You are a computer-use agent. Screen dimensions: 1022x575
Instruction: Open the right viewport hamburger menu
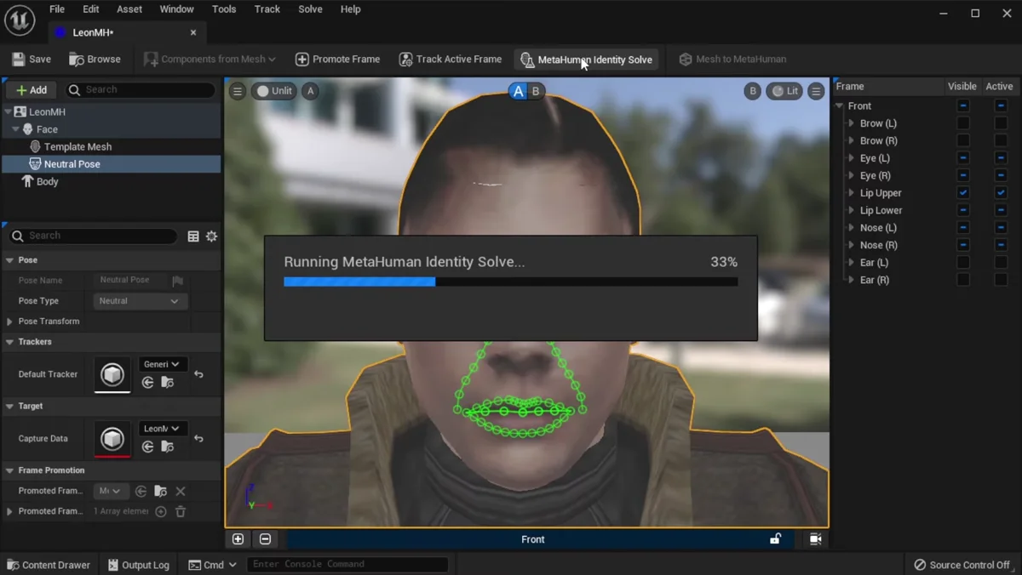tap(816, 91)
